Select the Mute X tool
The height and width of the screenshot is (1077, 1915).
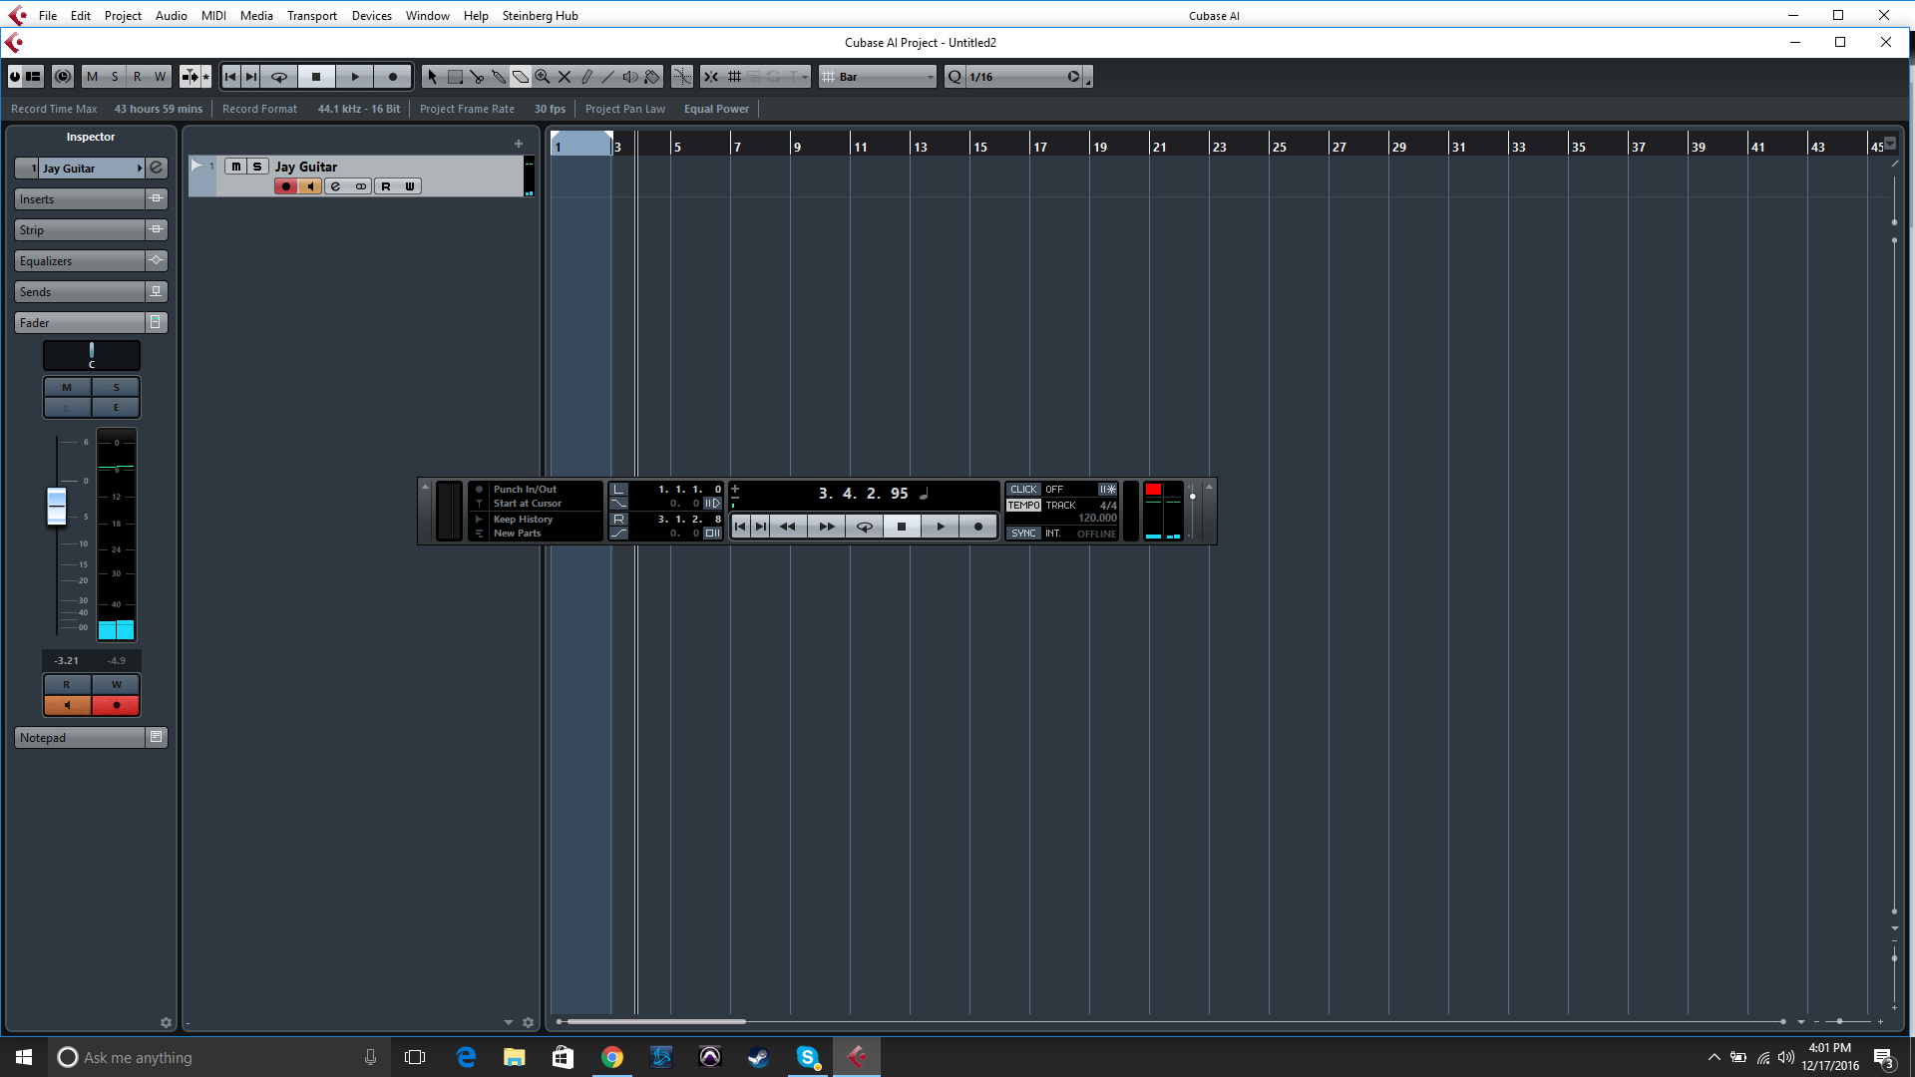click(565, 77)
